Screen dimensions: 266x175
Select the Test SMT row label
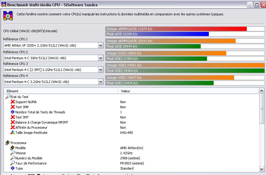(x=22, y=117)
